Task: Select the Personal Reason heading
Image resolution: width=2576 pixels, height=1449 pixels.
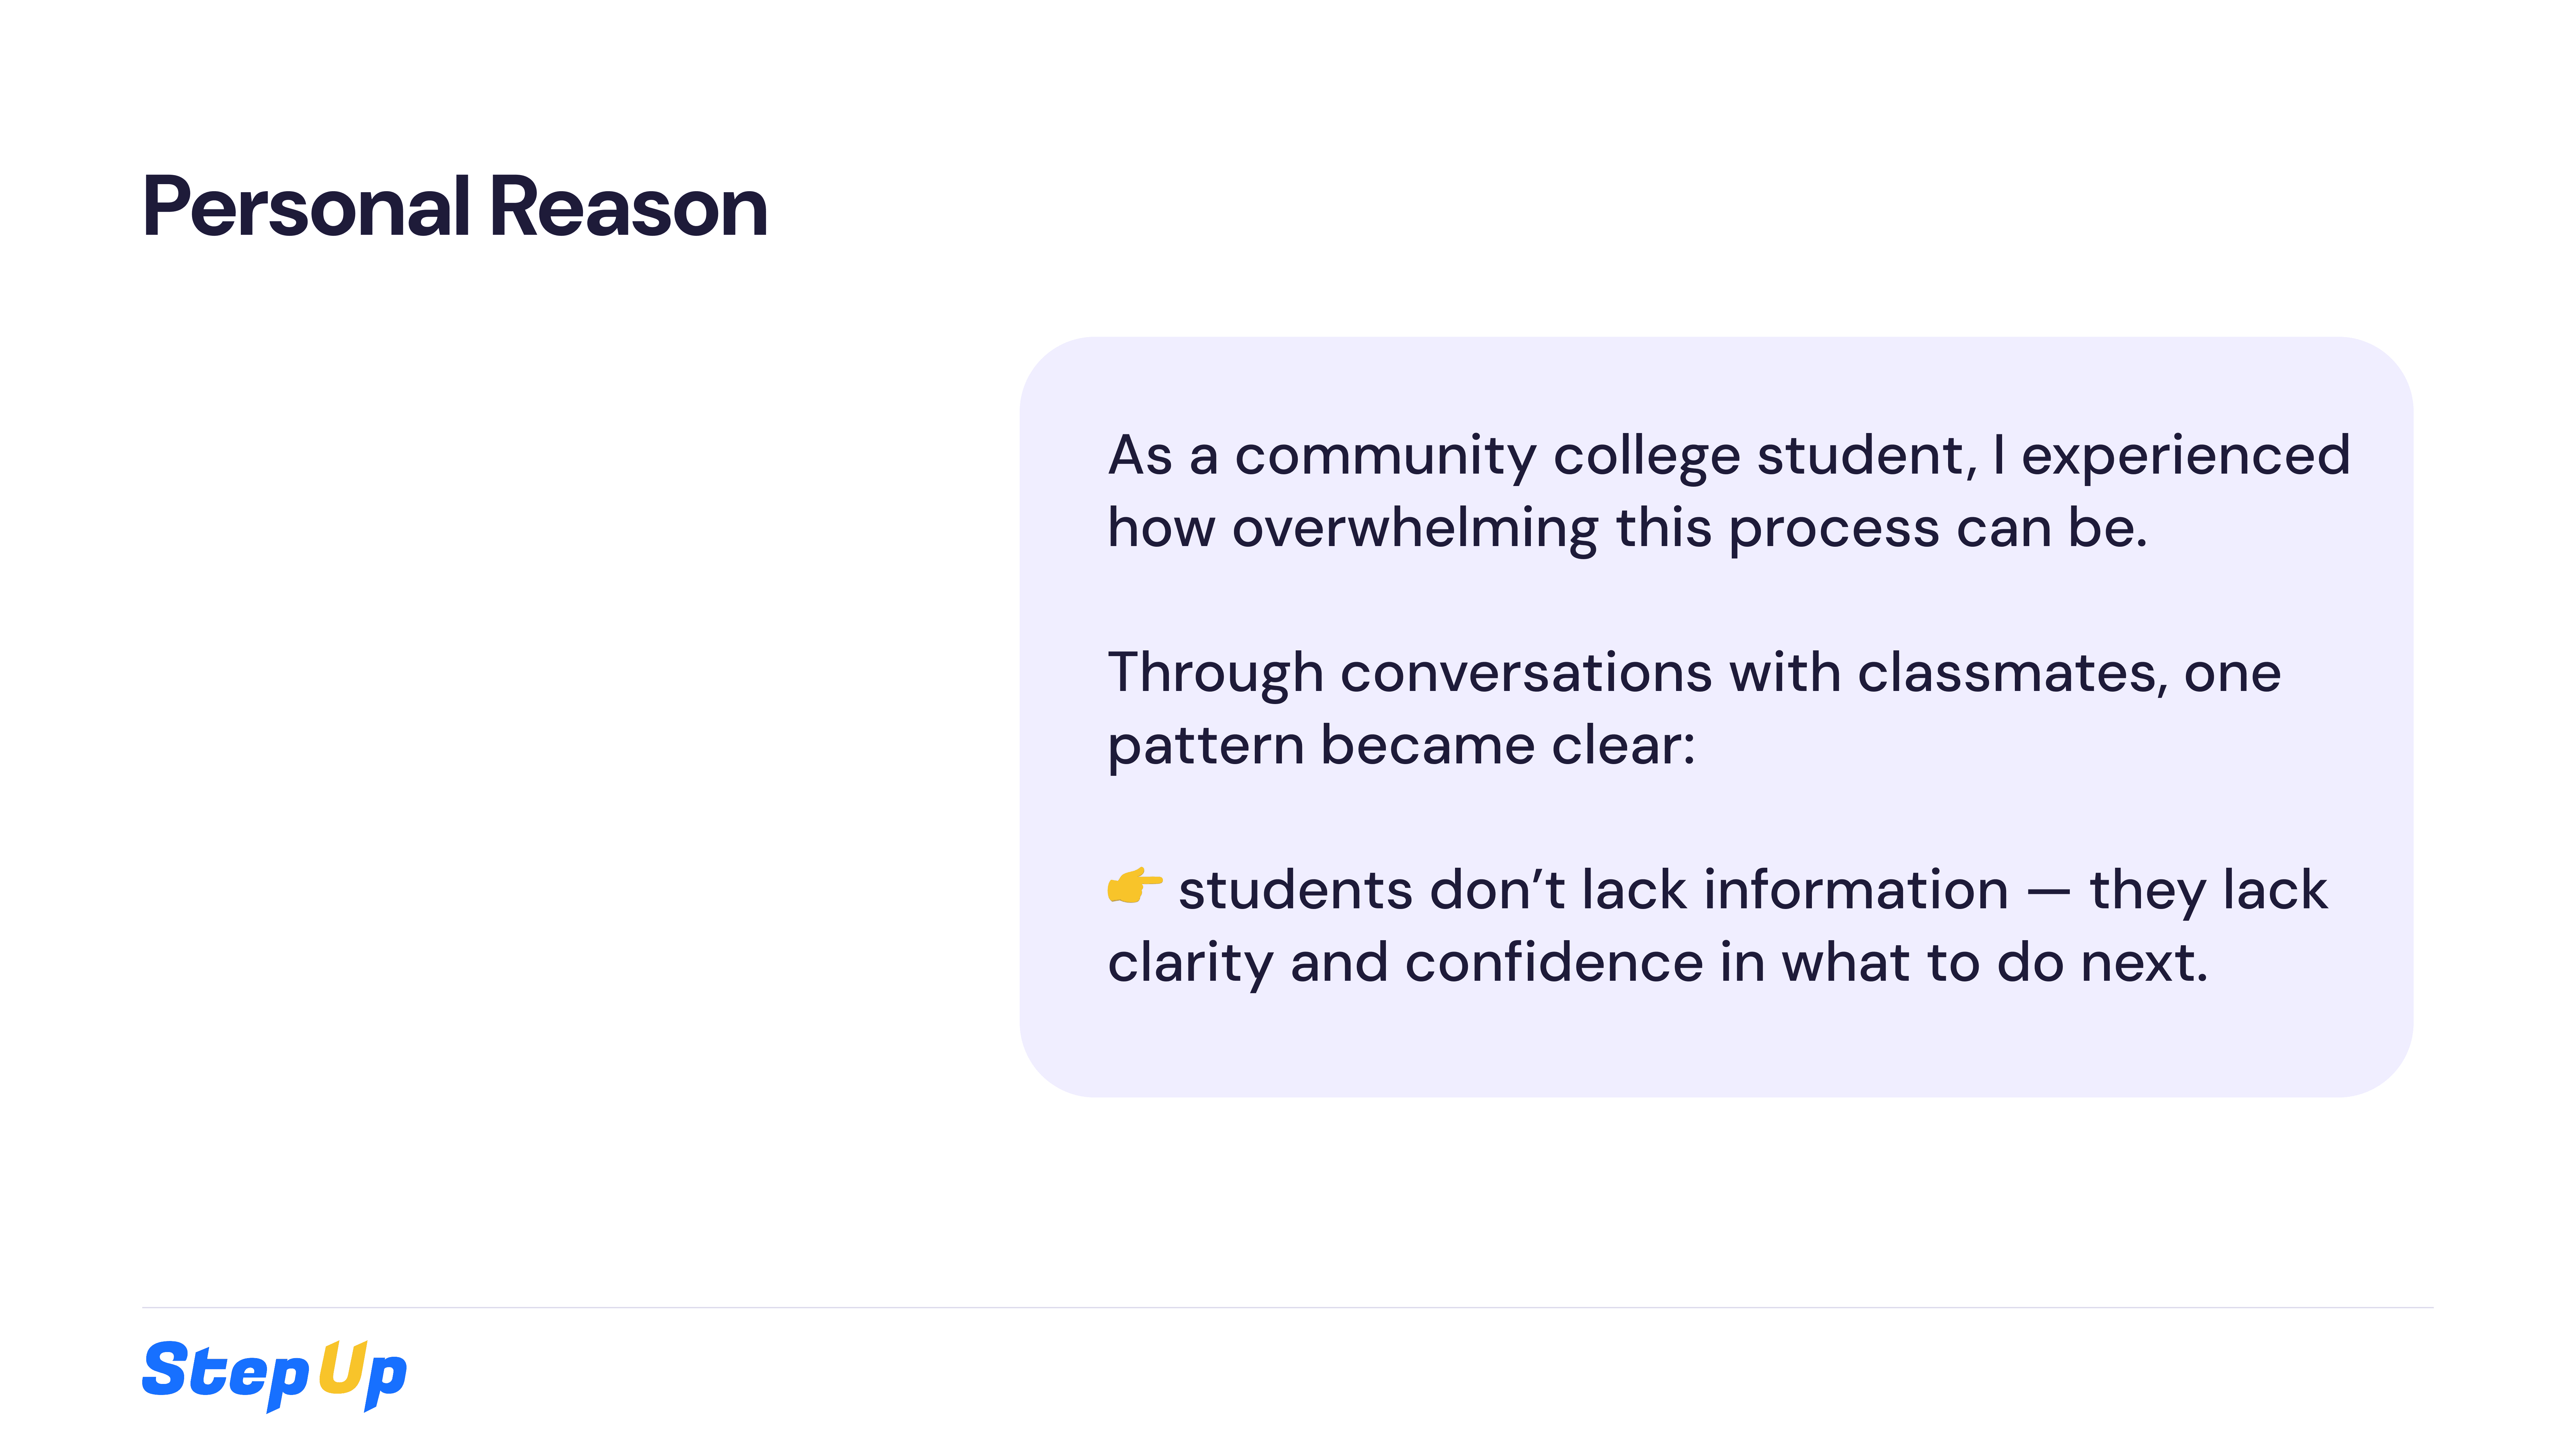Action: [455, 207]
